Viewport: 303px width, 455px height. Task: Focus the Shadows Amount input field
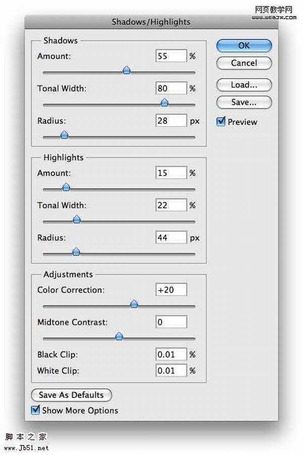(x=171, y=56)
